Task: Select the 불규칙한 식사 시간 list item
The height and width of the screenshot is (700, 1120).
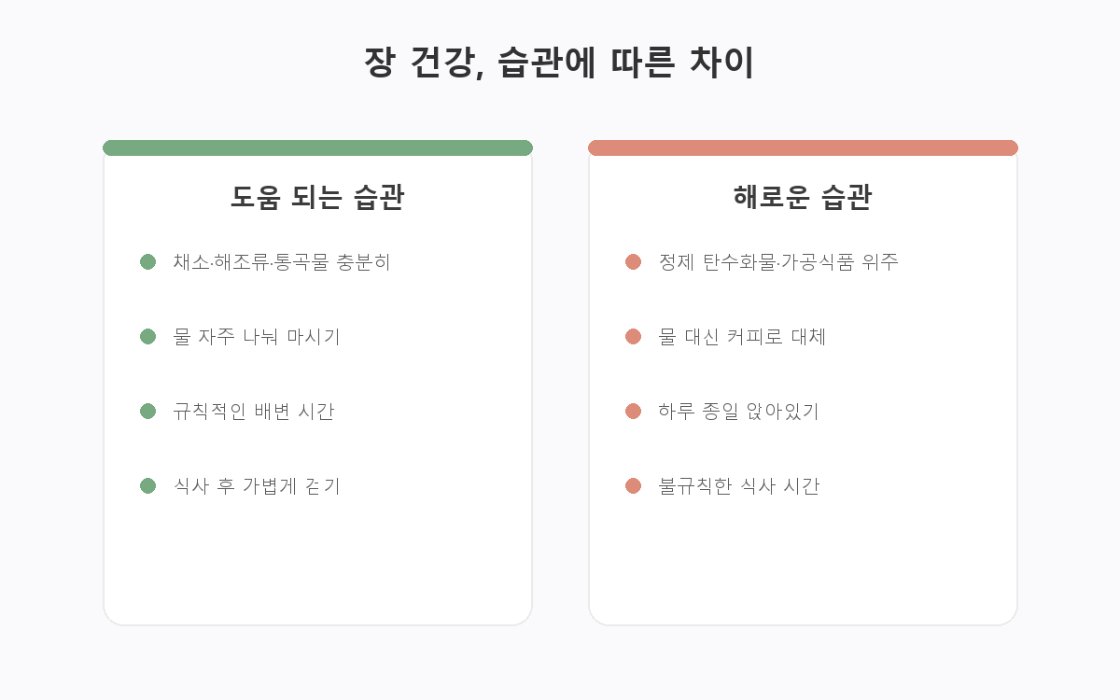Action: pyautogui.click(x=738, y=486)
